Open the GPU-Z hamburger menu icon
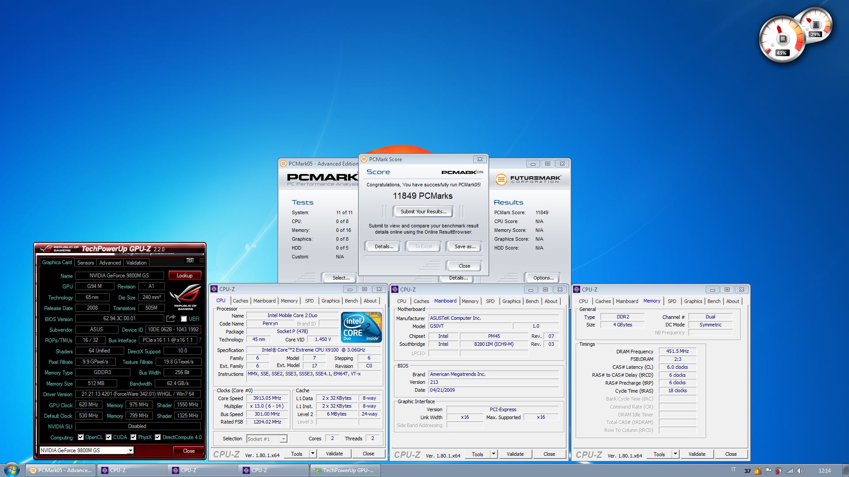The width and height of the screenshot is (849, 477). point(201,260)
